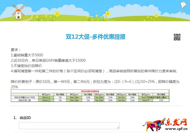Click the windmill image in the banner
190x134 pixels.
(x=18, y=12)
